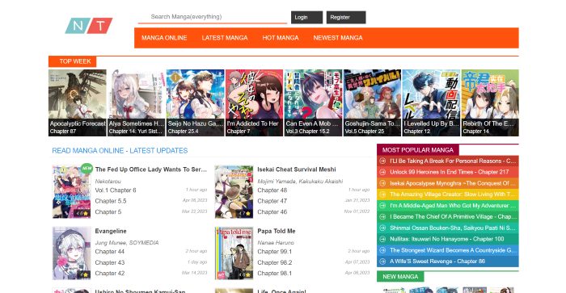Image resolution: width=566 pixels, height=293 pixels.
Task: Go to the Newest Manga section
Action: 338,38
